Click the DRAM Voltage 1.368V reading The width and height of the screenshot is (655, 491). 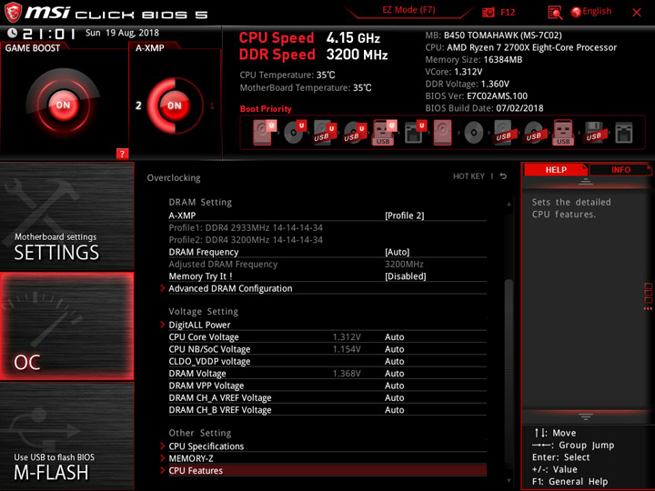[x=347, y=374]
